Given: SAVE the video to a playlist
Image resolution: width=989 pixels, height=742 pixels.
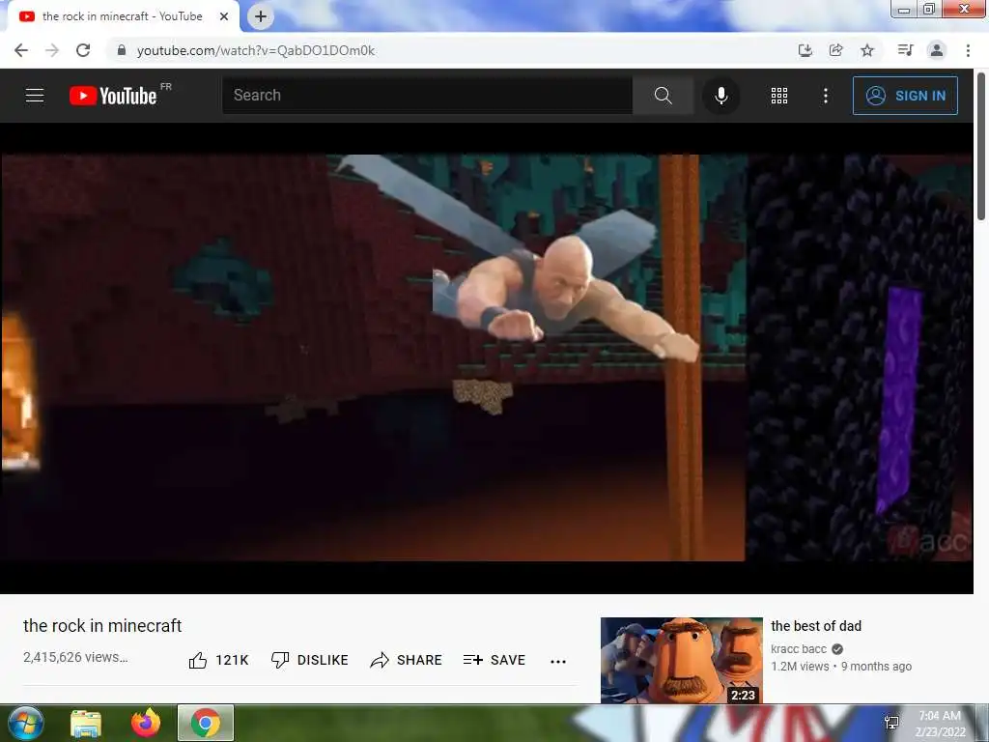Looking at the screenshot, I should click(494, 660).
